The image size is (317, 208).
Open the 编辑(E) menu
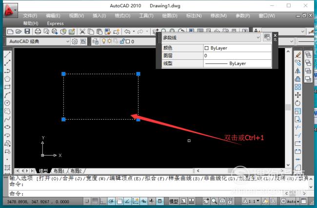pos(53,16)
